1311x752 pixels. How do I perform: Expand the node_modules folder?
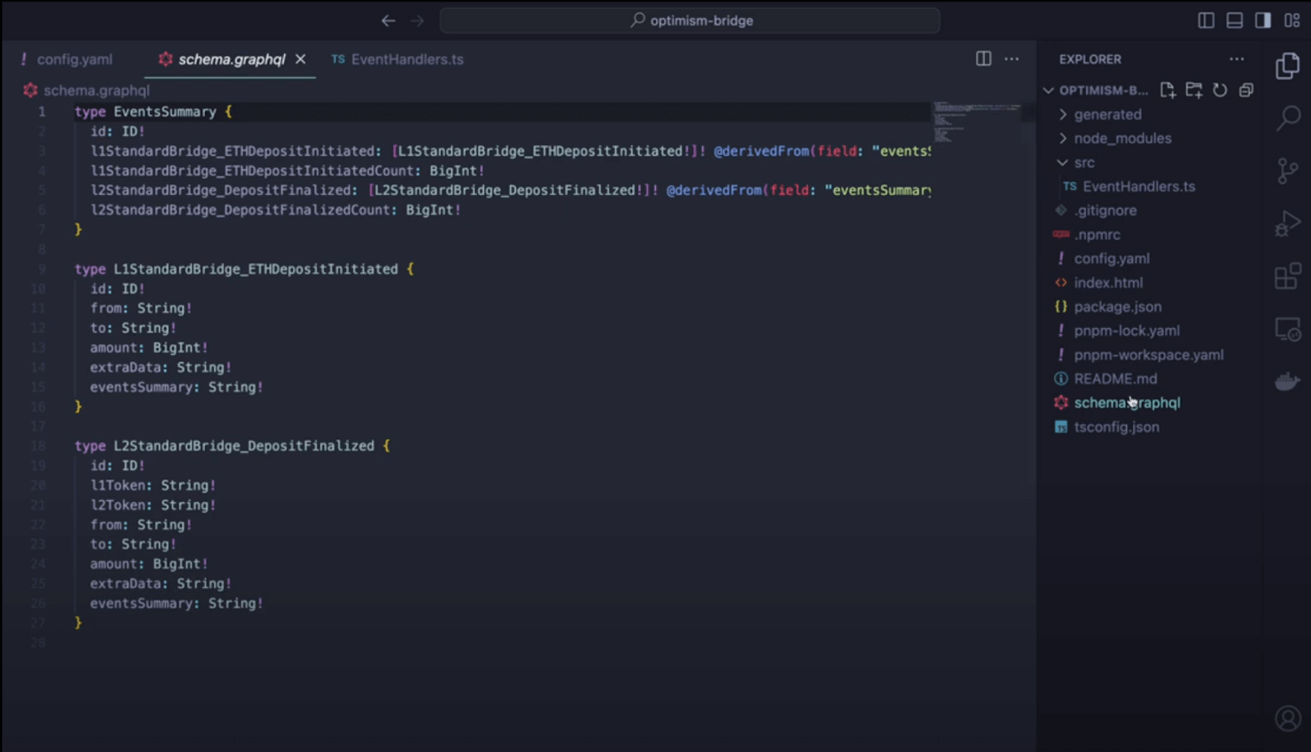(1122, 138)
